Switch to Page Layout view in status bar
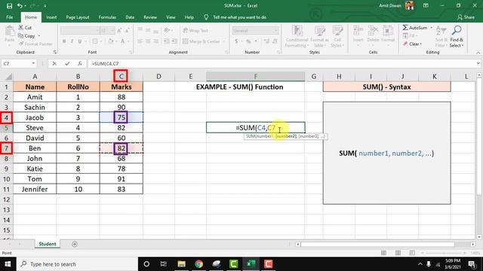Screen dimensions: 483x271 pos(398,253)
